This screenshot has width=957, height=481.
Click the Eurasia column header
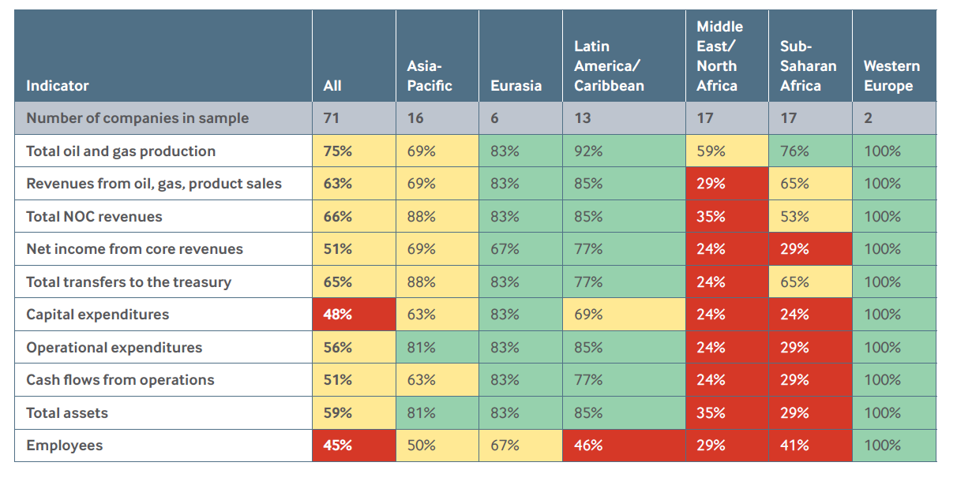click(516, 86)
